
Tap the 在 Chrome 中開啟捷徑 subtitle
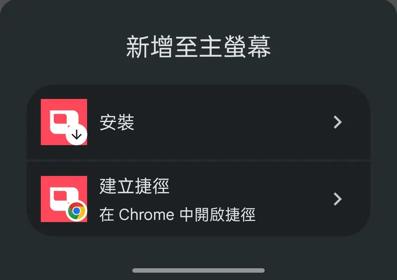[177, 215]
